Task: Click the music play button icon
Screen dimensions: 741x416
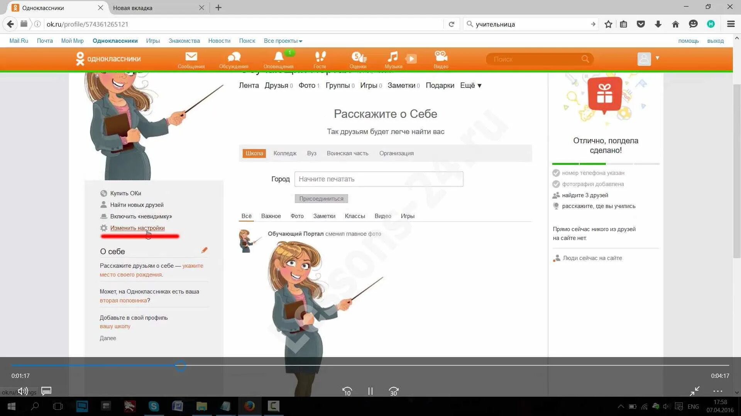Action: click(411, 59)
